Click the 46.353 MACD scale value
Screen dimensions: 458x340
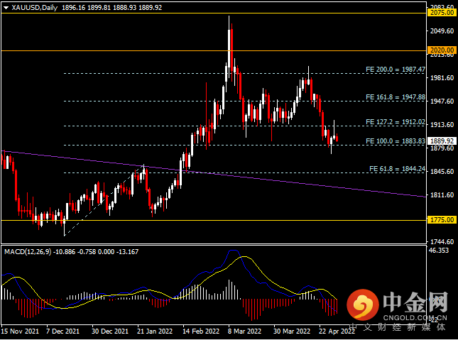click(439, 251)
